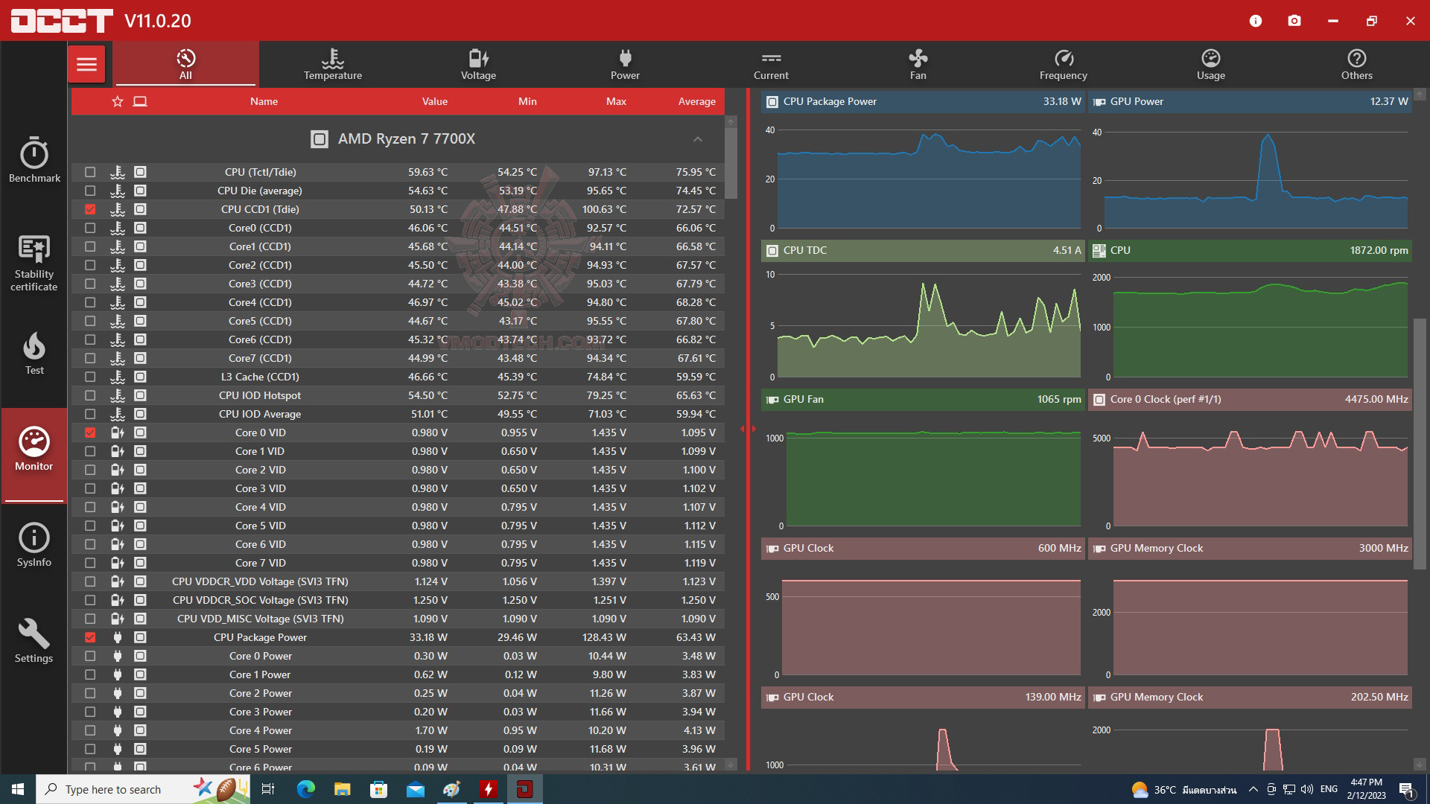This screenshot has height=804, width=1430.
Task: Open the hamburger menu button
Action: pyautogui.click(x=86, y=65)
